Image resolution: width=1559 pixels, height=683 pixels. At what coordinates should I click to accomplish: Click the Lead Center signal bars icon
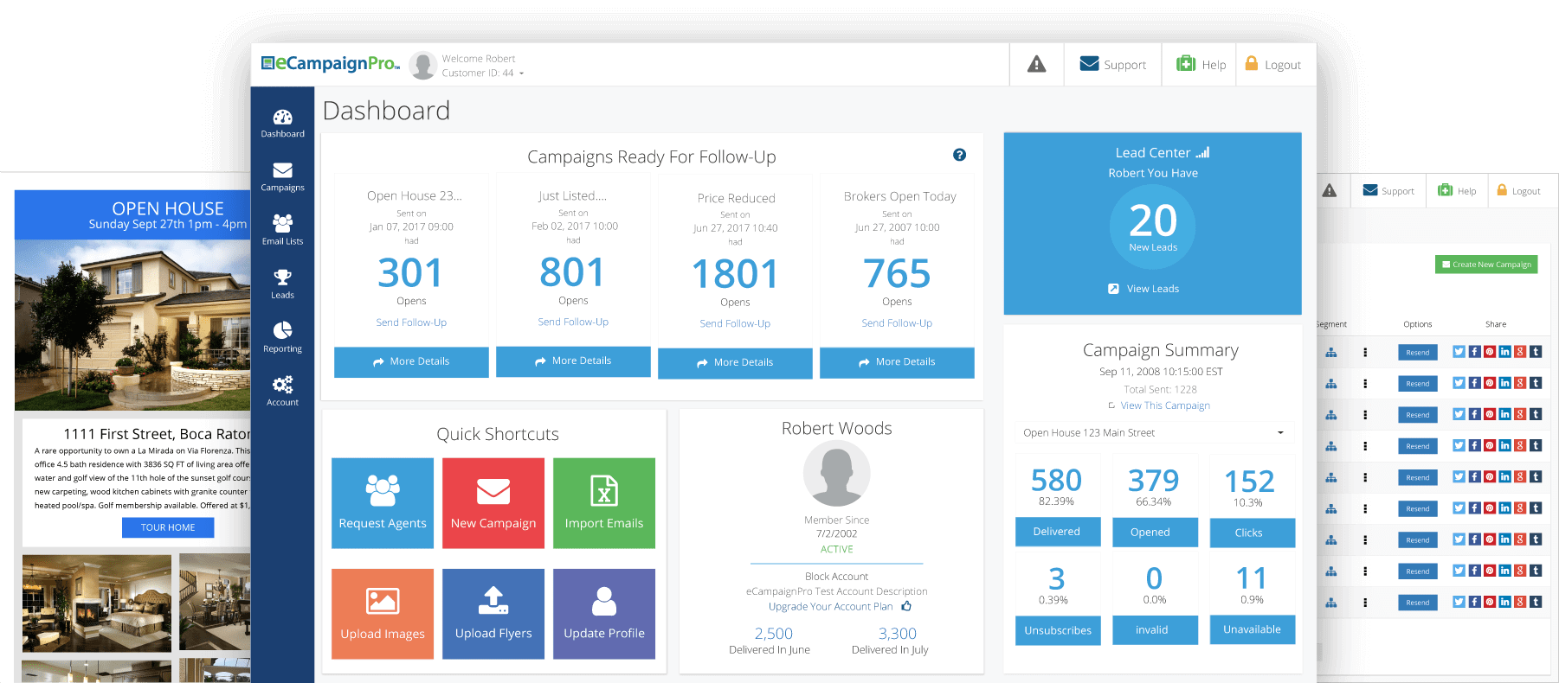click(x=1202, y=152)
